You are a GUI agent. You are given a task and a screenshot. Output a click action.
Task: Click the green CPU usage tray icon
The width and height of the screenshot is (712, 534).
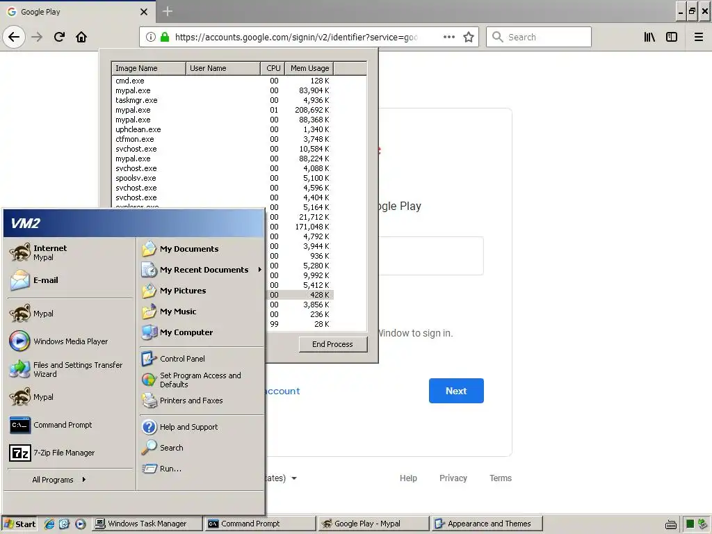coord(690,524)
